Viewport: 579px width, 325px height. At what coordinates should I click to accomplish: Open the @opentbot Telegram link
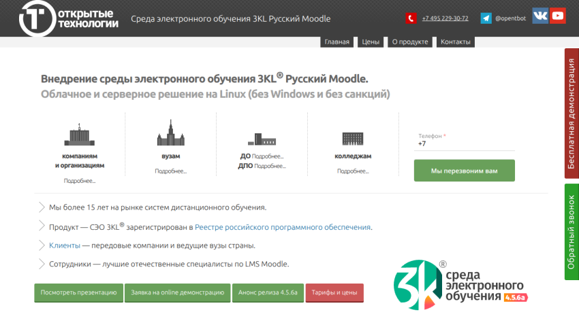510,18
